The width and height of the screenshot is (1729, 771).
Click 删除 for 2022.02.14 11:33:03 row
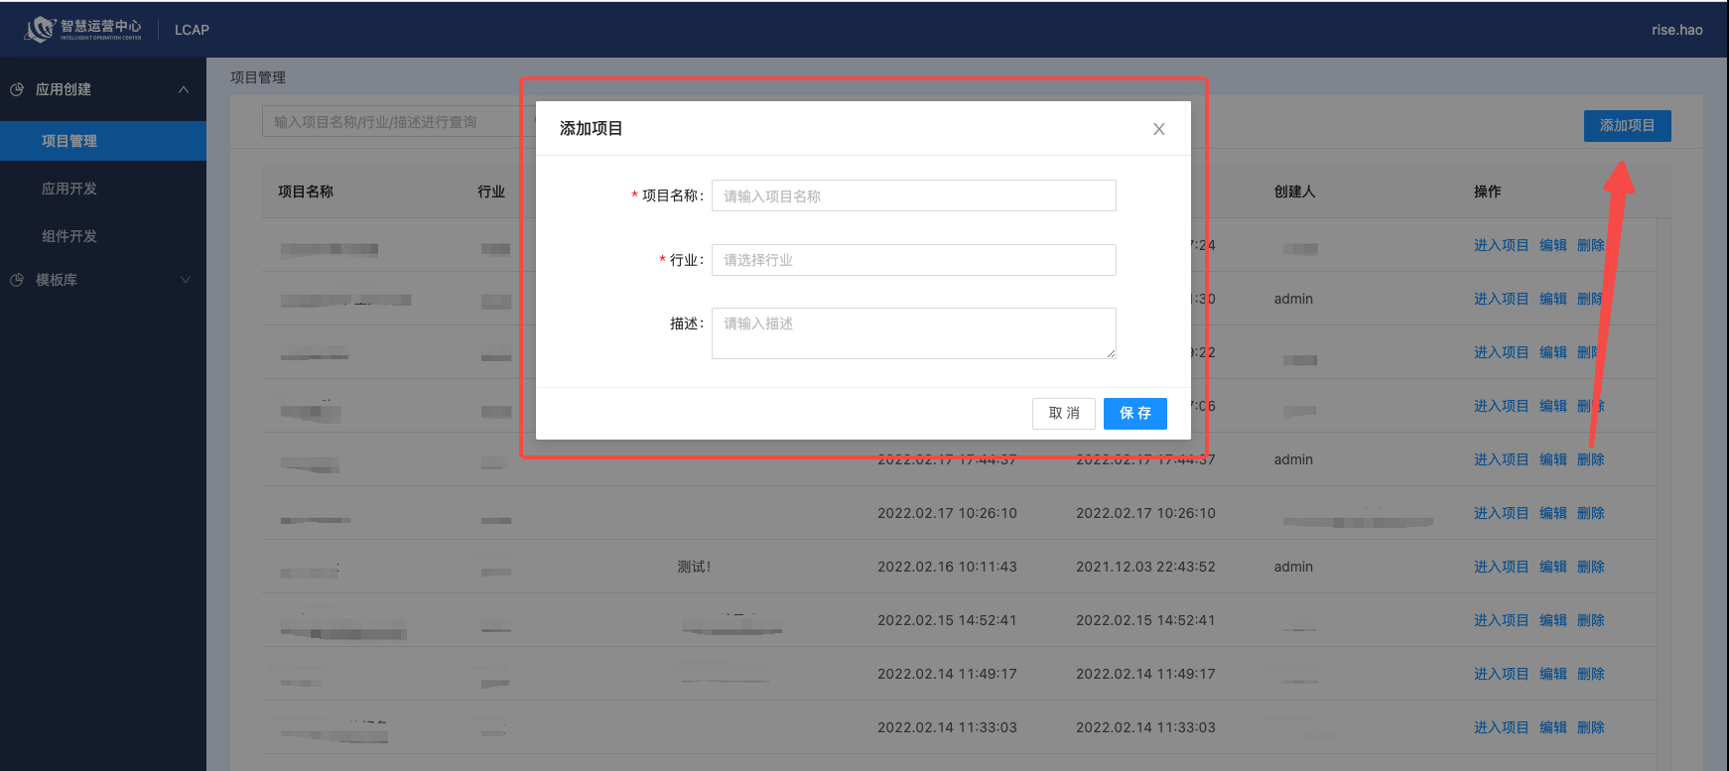pos(1591,727)
